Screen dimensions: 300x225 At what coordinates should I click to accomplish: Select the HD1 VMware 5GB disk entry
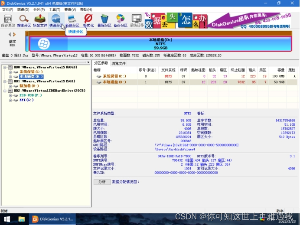(44, 81)
